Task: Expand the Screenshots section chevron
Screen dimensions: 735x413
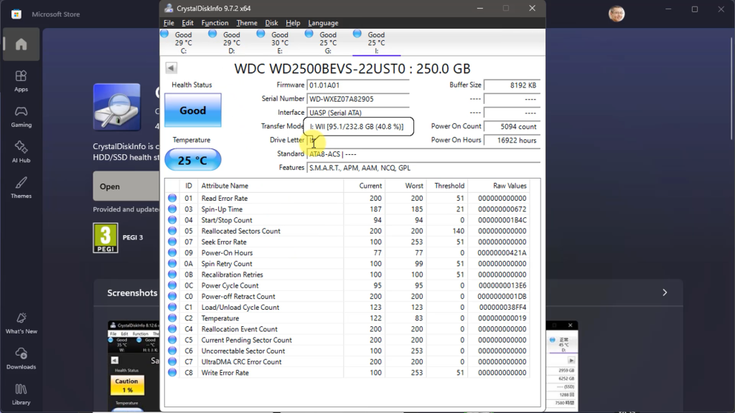Action: tap(665, 293)
